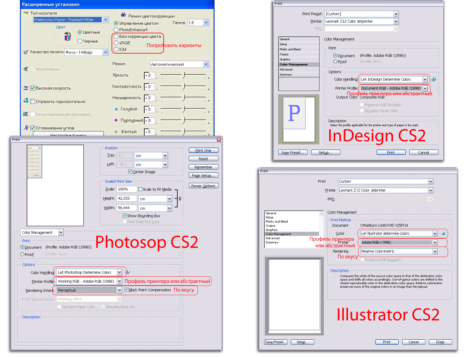Select Summary in InDesign panel list
This screenshot has height=357, width=476.
299,75
